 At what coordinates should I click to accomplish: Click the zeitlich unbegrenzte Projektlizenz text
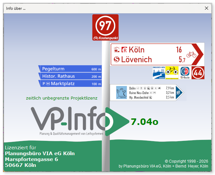tap(62, 98)
